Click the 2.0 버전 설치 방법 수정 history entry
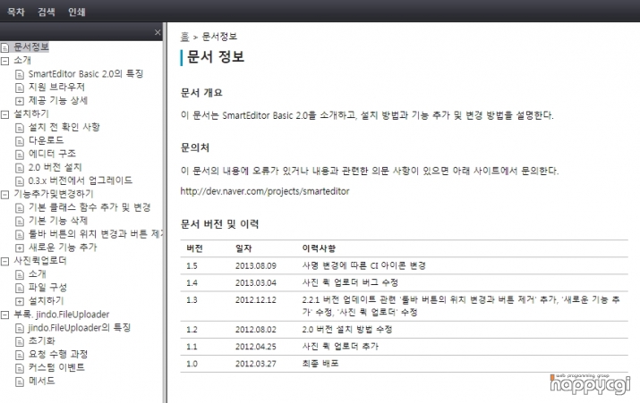Screen dimensions: 640x403 (x=347, y=329)
